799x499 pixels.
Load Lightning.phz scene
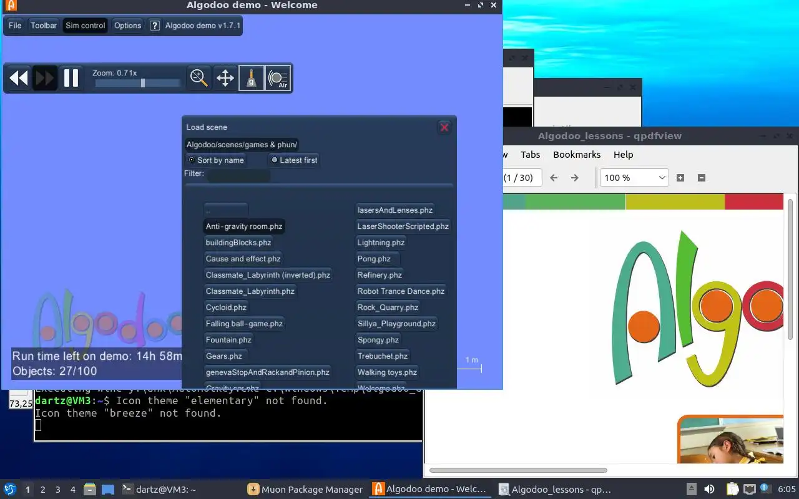click(x=381, y=243)
